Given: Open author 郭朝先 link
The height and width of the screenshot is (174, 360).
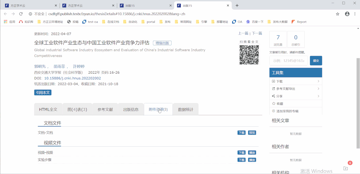Looking at the screenshot, I should [x=40, y=66].
